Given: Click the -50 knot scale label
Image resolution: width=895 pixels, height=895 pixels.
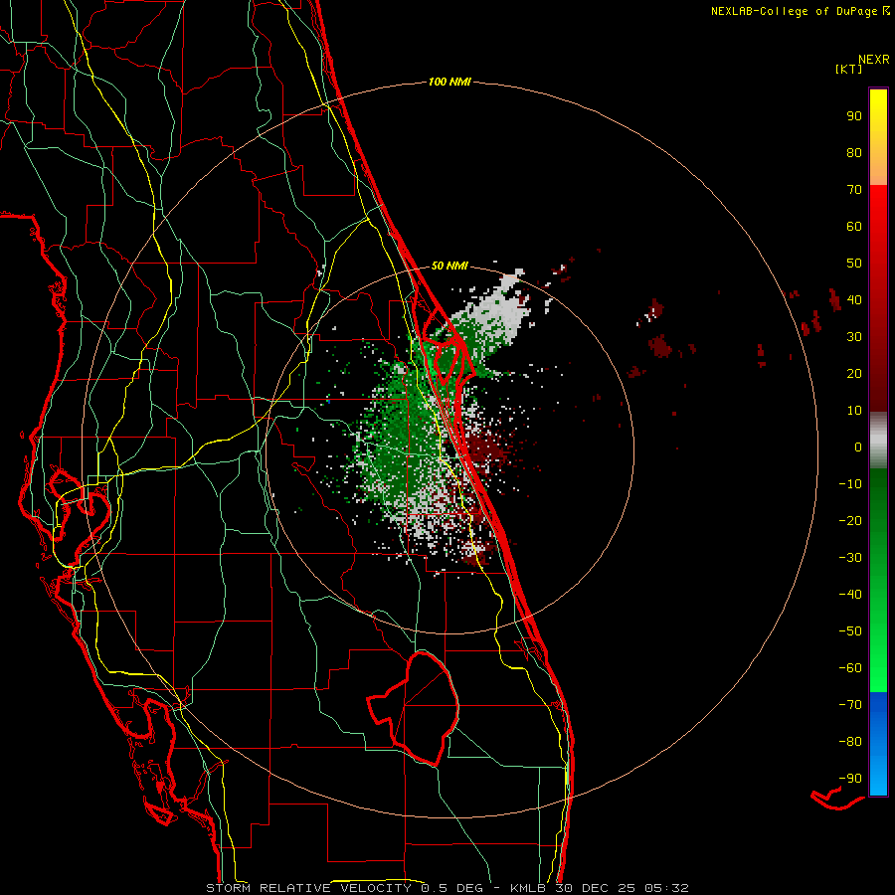Looking at the screenshot, I should click(x=850, y=631).
